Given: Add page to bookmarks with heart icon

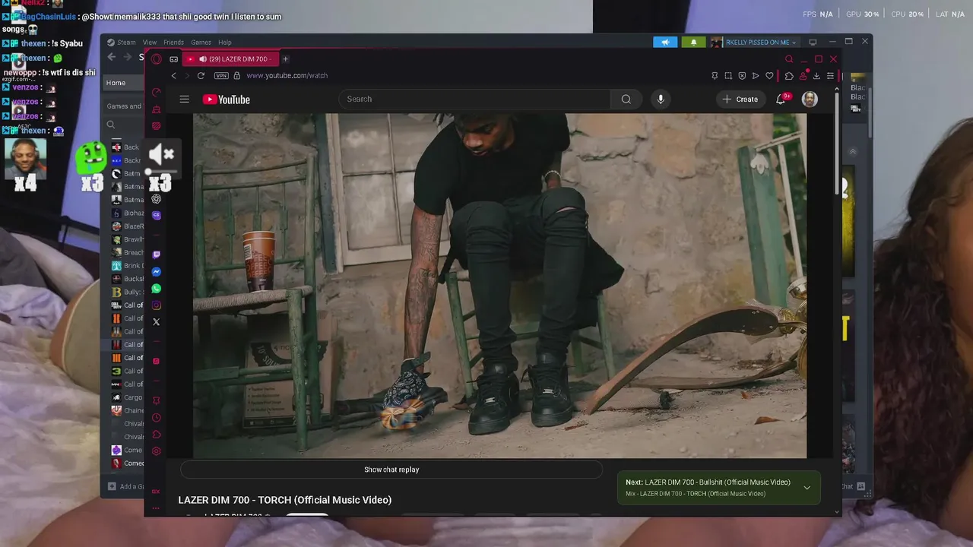Looking at the screenshot, I should click(769, 76).
